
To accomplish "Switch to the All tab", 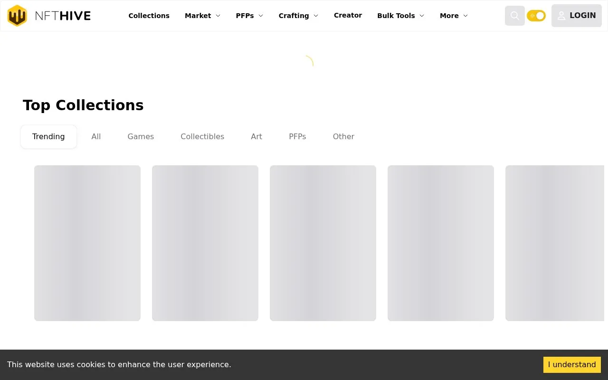I will 96,137.
